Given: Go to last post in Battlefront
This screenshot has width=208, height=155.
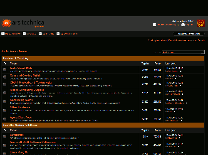Looking at the screenshot, I should 180,138.
